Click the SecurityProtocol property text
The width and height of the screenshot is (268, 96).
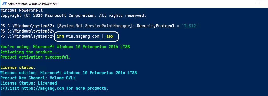tap(156, 26)
